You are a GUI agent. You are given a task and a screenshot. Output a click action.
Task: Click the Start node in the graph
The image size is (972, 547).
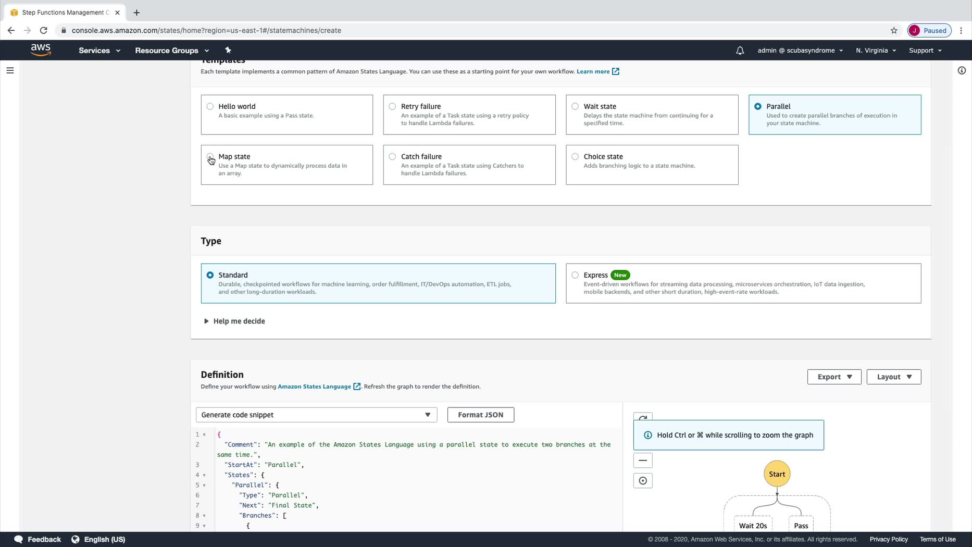[777, 474]
